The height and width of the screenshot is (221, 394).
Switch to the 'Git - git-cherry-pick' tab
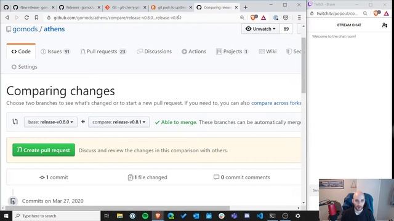126,7
